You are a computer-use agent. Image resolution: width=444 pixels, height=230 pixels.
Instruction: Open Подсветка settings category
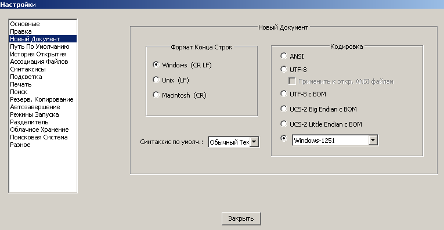tap(43, 77)
